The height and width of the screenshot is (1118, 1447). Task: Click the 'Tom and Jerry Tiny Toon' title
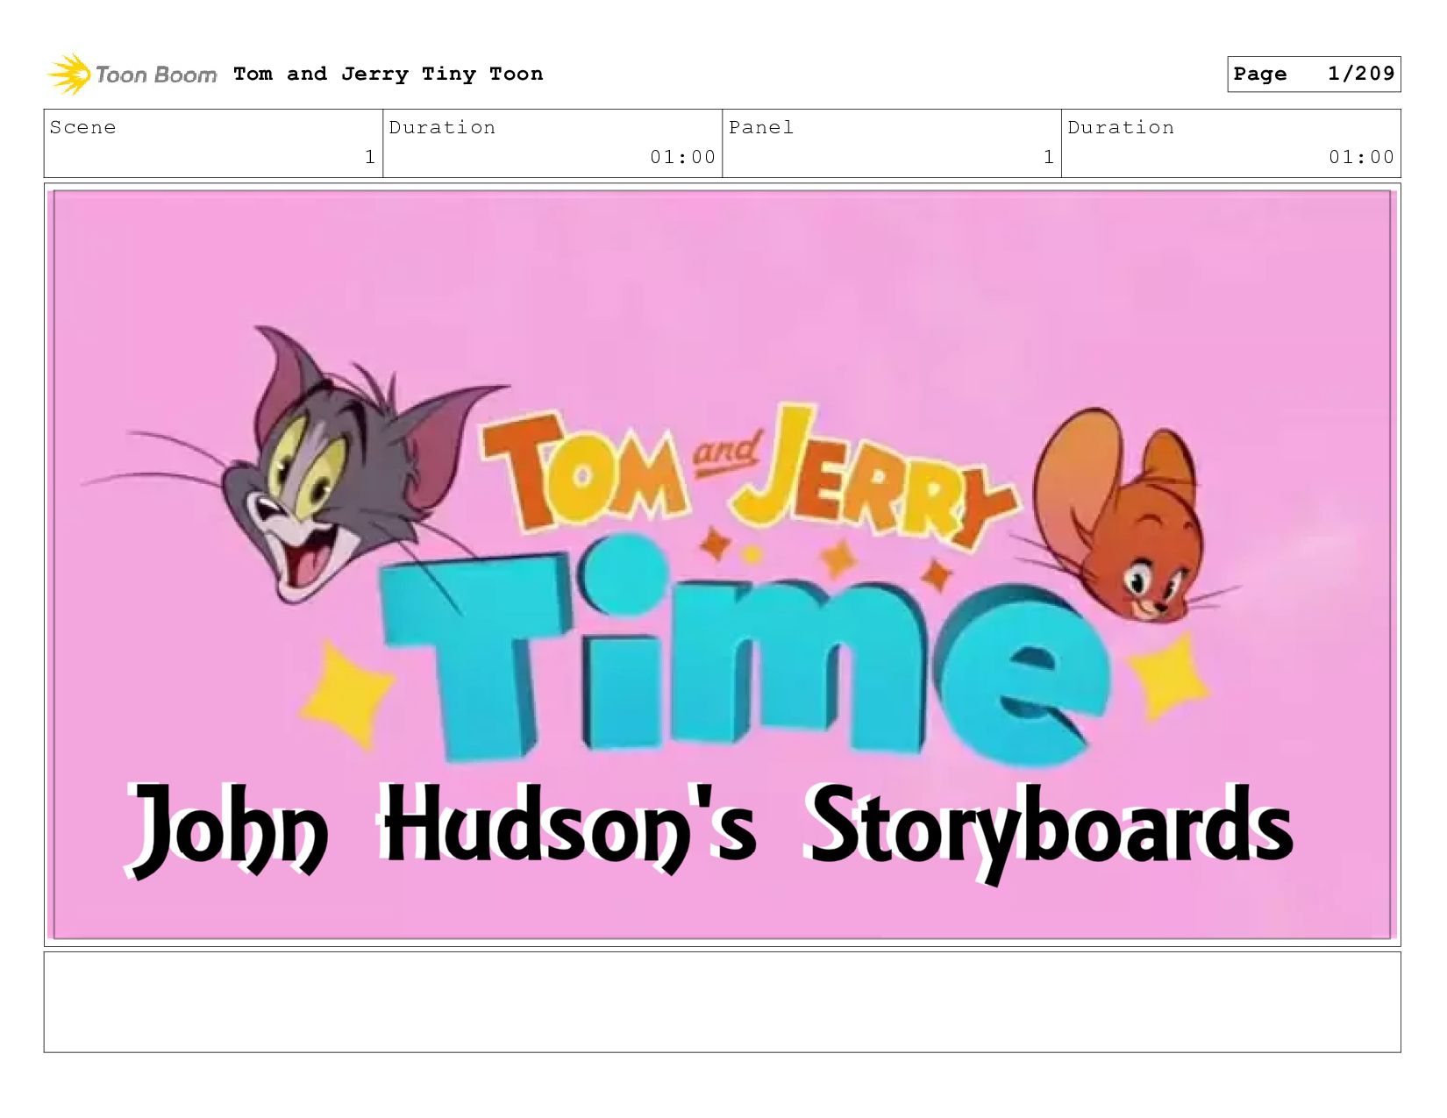[x=388, y=74]
